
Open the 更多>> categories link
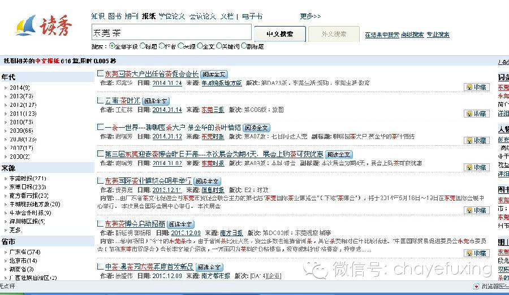[x=310, y=16]
